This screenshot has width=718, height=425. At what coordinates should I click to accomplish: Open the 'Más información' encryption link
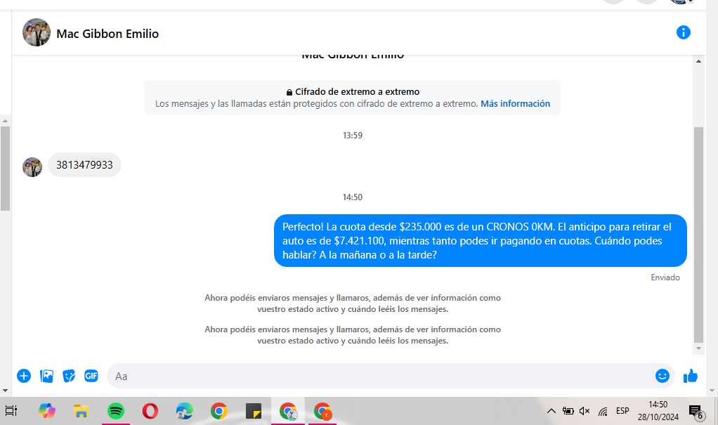515,103
